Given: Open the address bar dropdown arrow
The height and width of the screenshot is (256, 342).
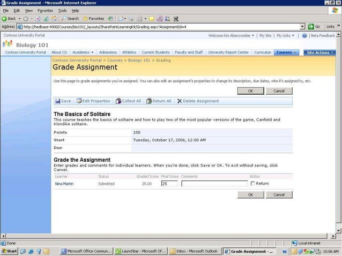Looking at the screenshot, I should click(302, 27).
